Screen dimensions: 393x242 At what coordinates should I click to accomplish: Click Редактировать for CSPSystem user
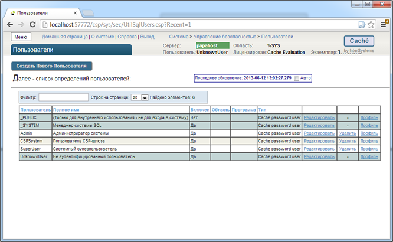point(319,141)
